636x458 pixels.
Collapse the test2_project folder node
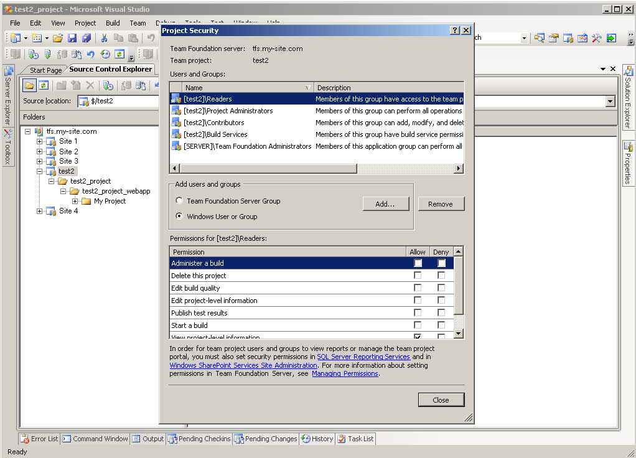point(51,181)
